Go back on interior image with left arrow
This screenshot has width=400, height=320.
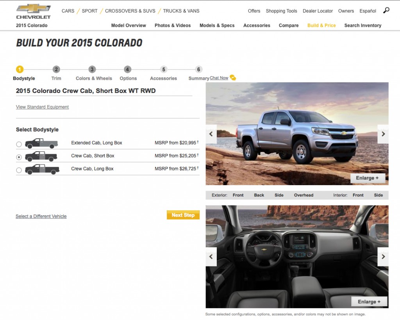click(211, 257)
